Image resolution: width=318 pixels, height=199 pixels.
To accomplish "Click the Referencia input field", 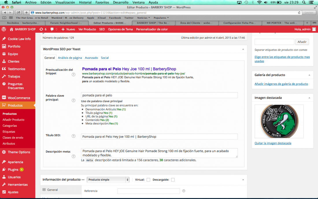I will click(x=149, y=191).
